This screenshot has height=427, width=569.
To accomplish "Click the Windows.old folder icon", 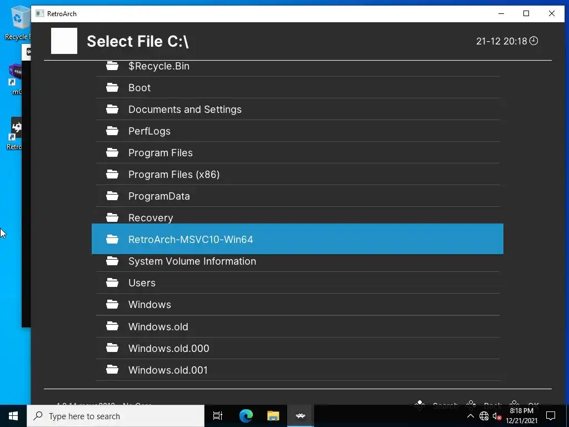I will click(x=112, y=326).
